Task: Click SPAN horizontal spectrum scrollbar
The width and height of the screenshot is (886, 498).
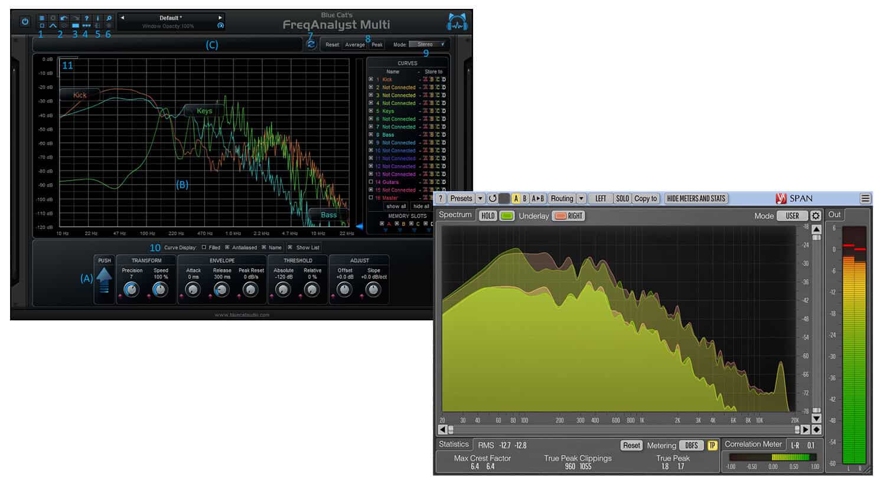Action: [624, 430]
